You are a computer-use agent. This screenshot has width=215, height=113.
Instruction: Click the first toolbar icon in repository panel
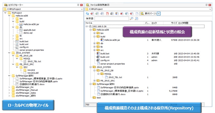click(87, 13)
